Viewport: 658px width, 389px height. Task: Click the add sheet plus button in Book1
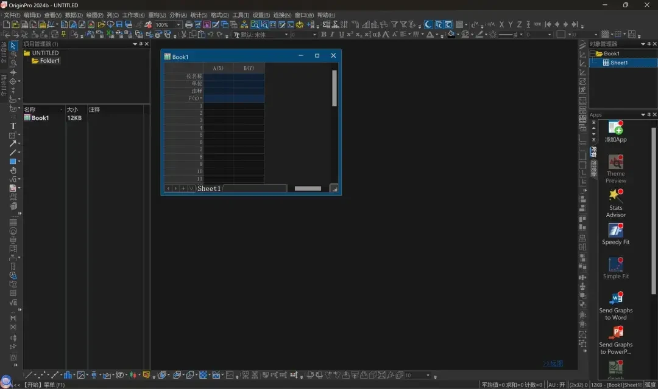point(183,188)
